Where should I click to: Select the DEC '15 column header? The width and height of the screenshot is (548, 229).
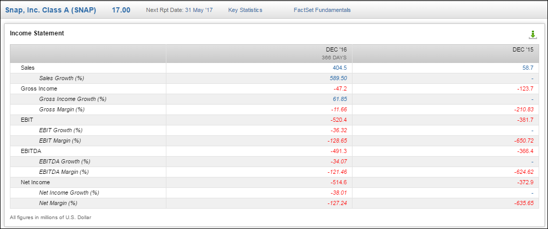click(x=523, y=50)
